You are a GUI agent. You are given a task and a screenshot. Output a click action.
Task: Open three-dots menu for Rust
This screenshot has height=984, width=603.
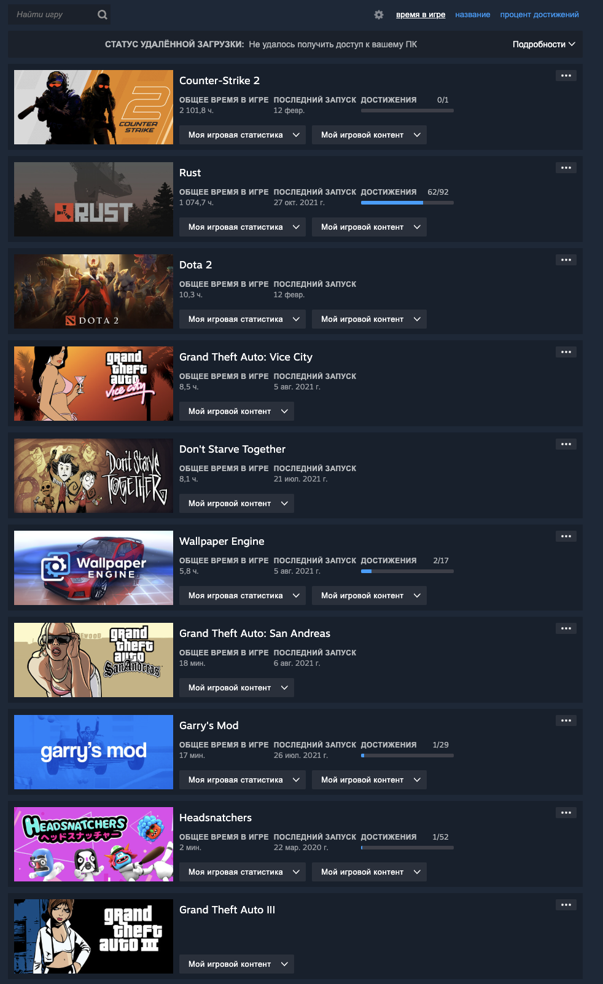(566, 168)
